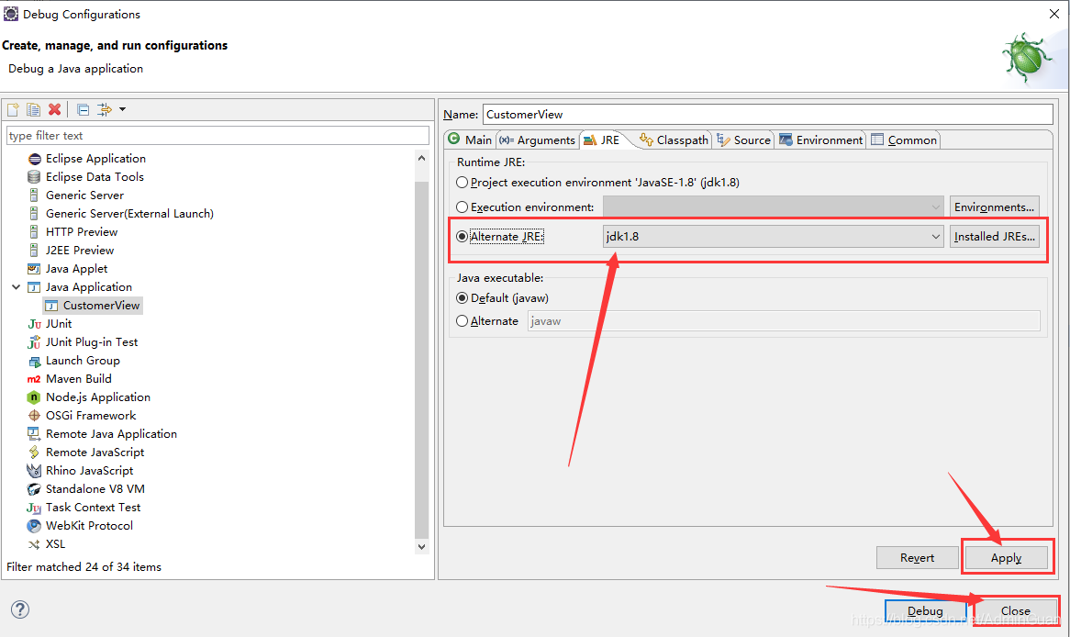Click the Duplicate launch configuration icon
This screenshot has height=637, width=1070.
[x=33, y=109]
